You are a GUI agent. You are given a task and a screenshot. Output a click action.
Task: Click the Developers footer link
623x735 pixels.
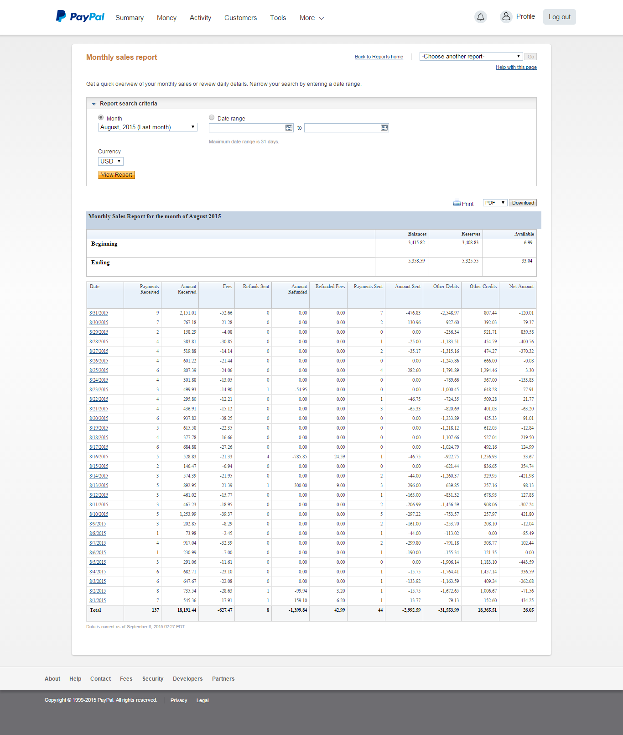pos(188,679)
